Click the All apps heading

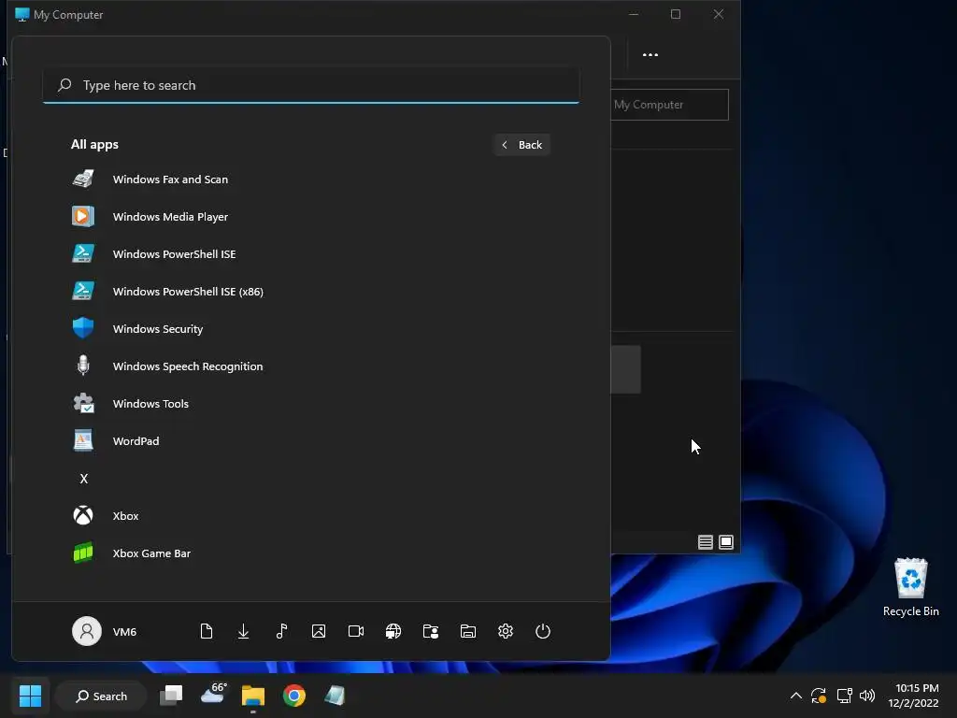94,144
